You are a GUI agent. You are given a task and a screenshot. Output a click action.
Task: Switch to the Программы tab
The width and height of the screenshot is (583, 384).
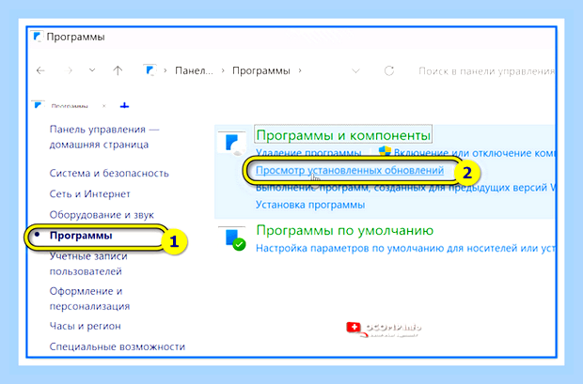[70, 106]
